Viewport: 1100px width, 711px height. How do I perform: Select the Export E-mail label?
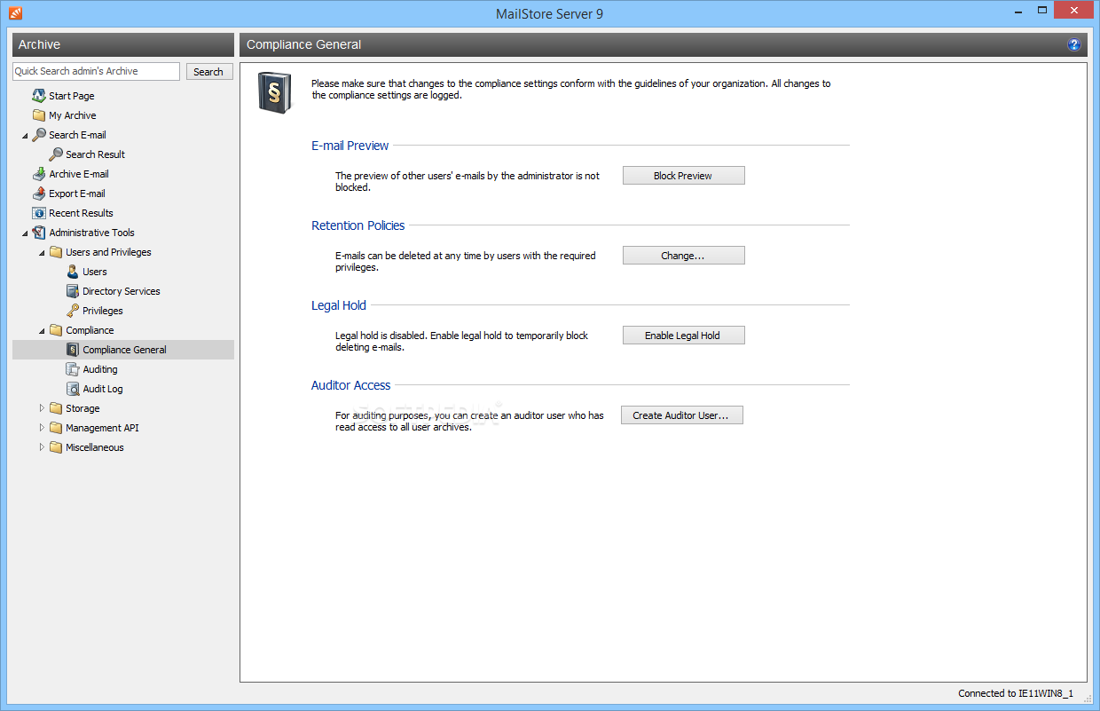click(77, 194)
